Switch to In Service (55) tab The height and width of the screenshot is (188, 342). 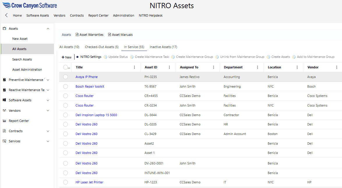click(x=134, y=47)
